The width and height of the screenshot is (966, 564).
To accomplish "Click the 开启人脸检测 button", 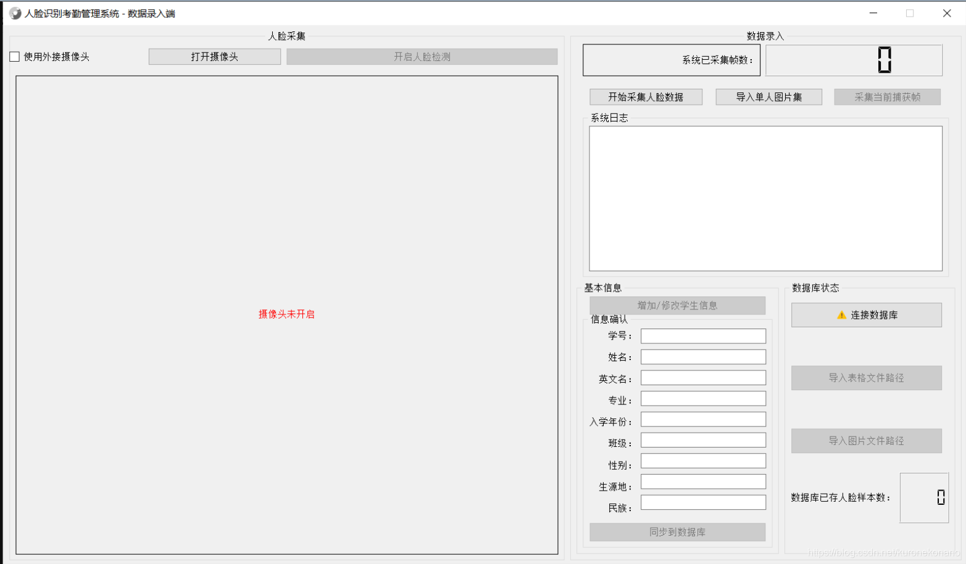I will click(x=422, y=57).
